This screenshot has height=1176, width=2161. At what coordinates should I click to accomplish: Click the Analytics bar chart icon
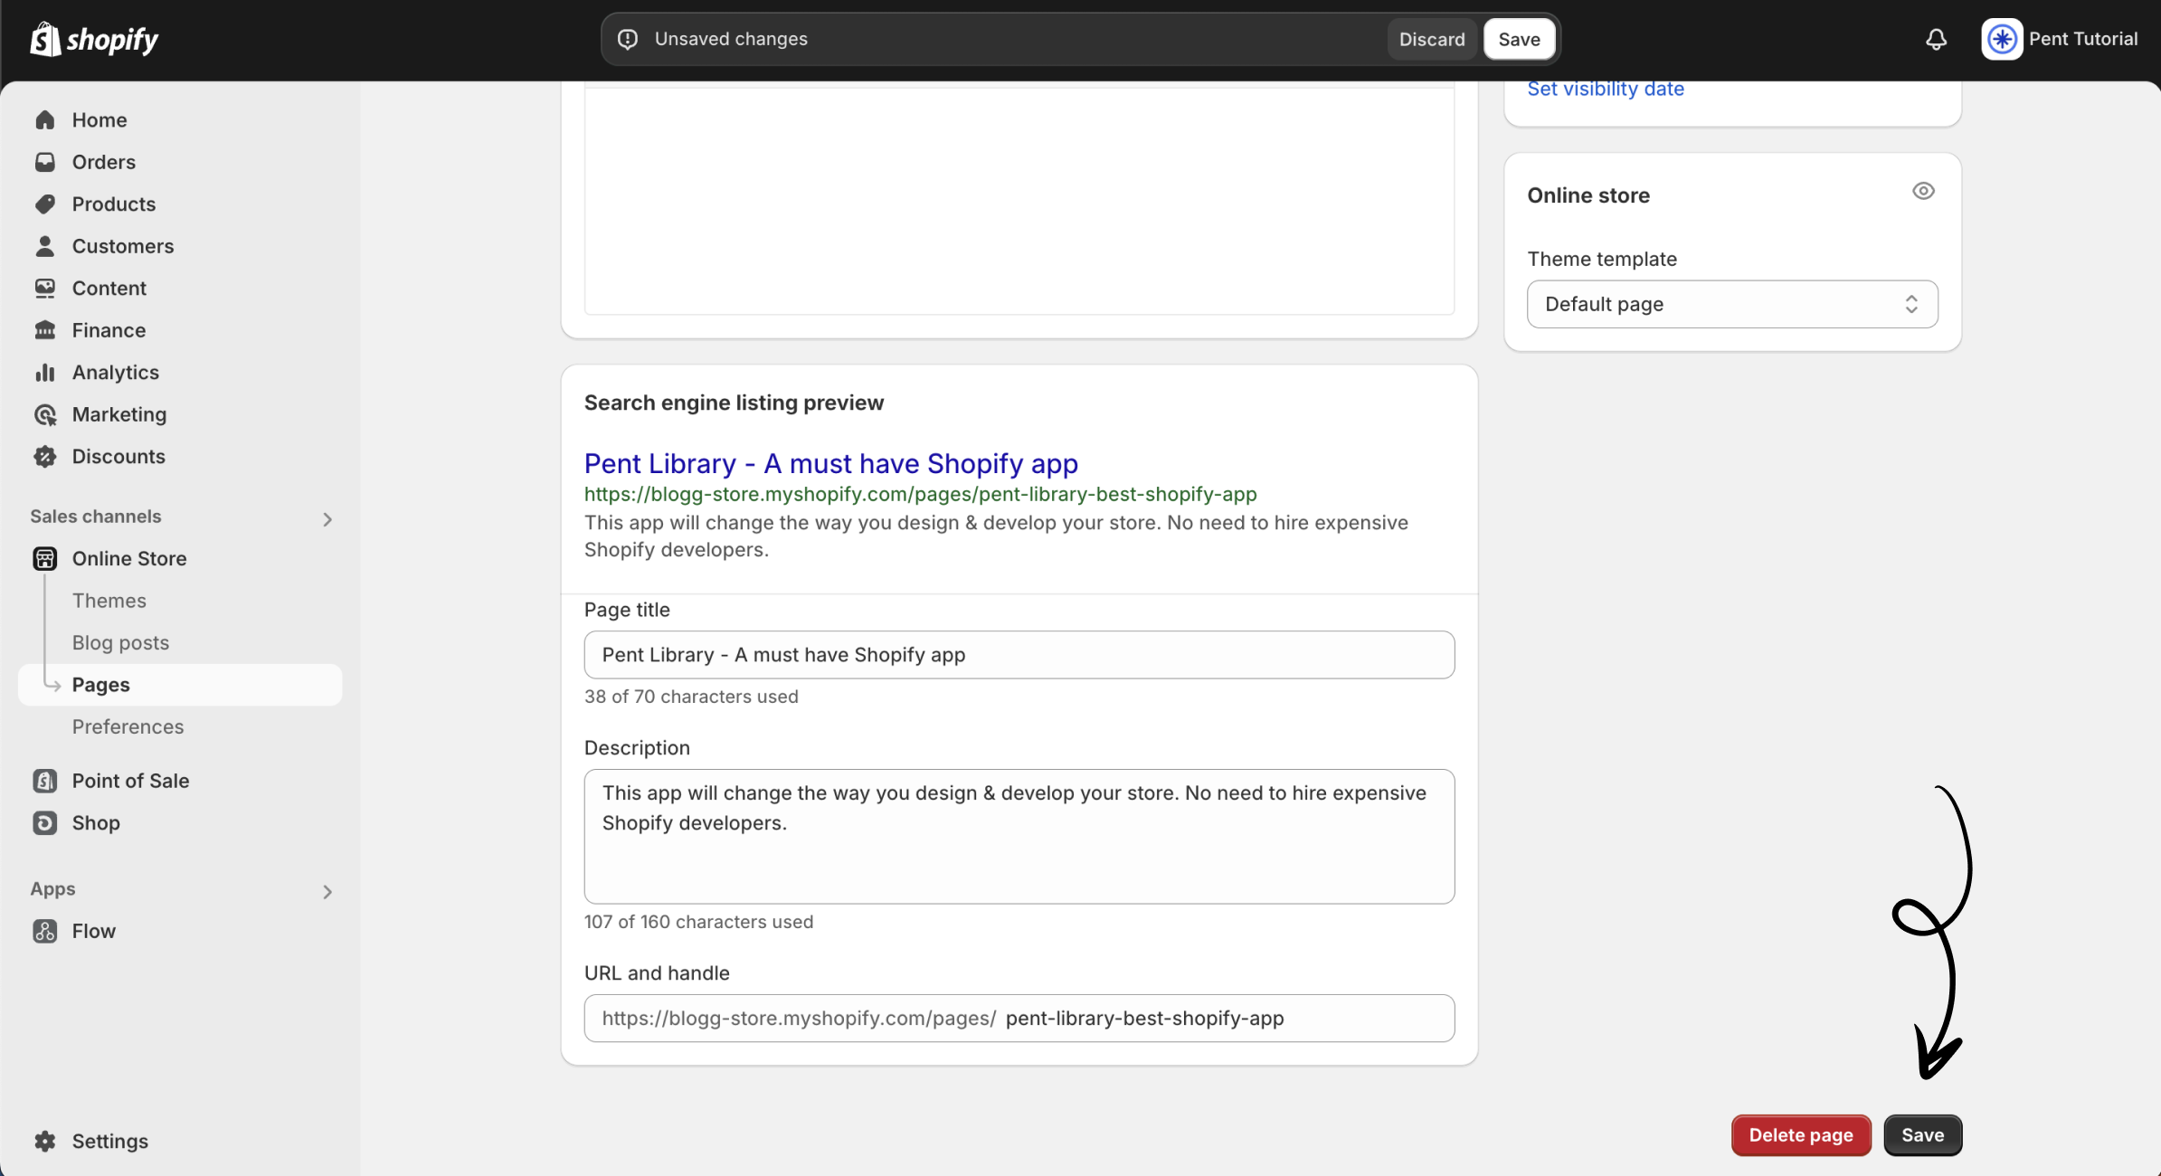(45, 372)
